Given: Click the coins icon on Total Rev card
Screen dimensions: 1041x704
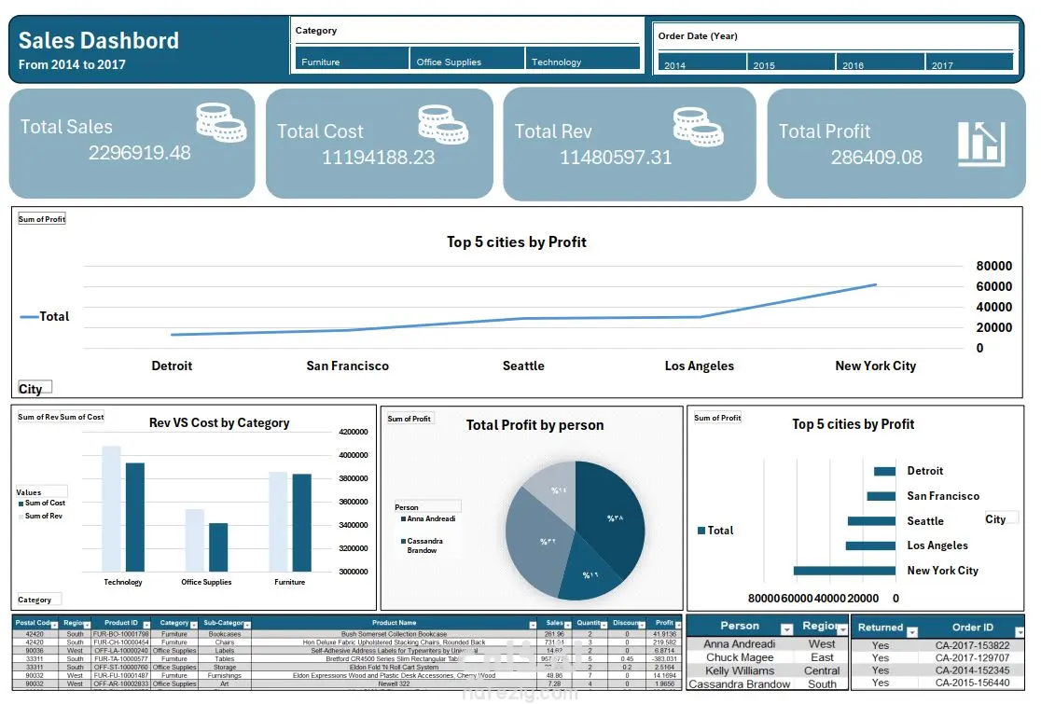Looking at the screenshot, I should [x=698, y=127].
